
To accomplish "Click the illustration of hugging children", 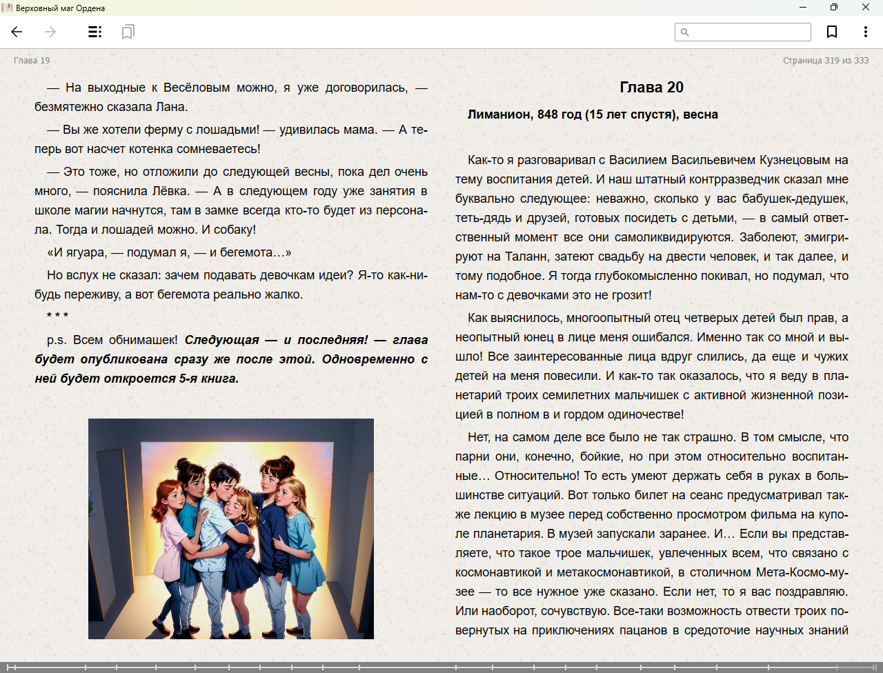I will coord(231,529).
